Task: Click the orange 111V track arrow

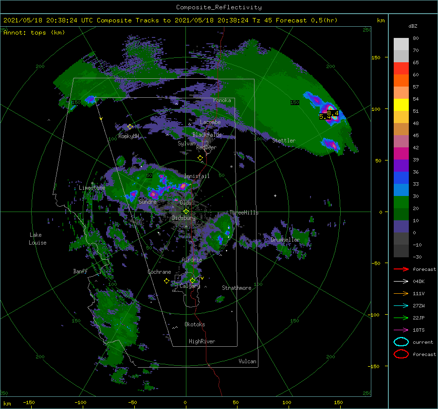Action: point(401,293)
